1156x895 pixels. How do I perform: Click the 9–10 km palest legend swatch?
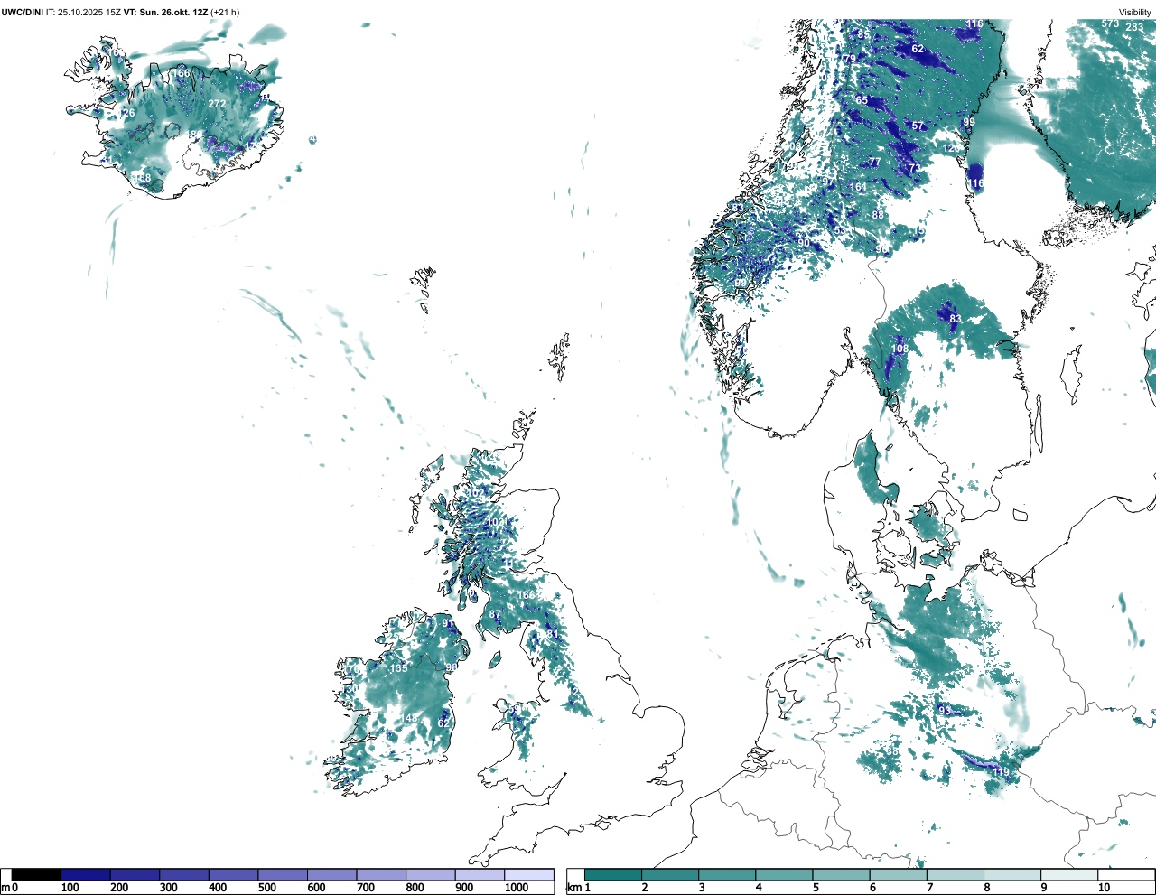click(x=1069, y=874)
